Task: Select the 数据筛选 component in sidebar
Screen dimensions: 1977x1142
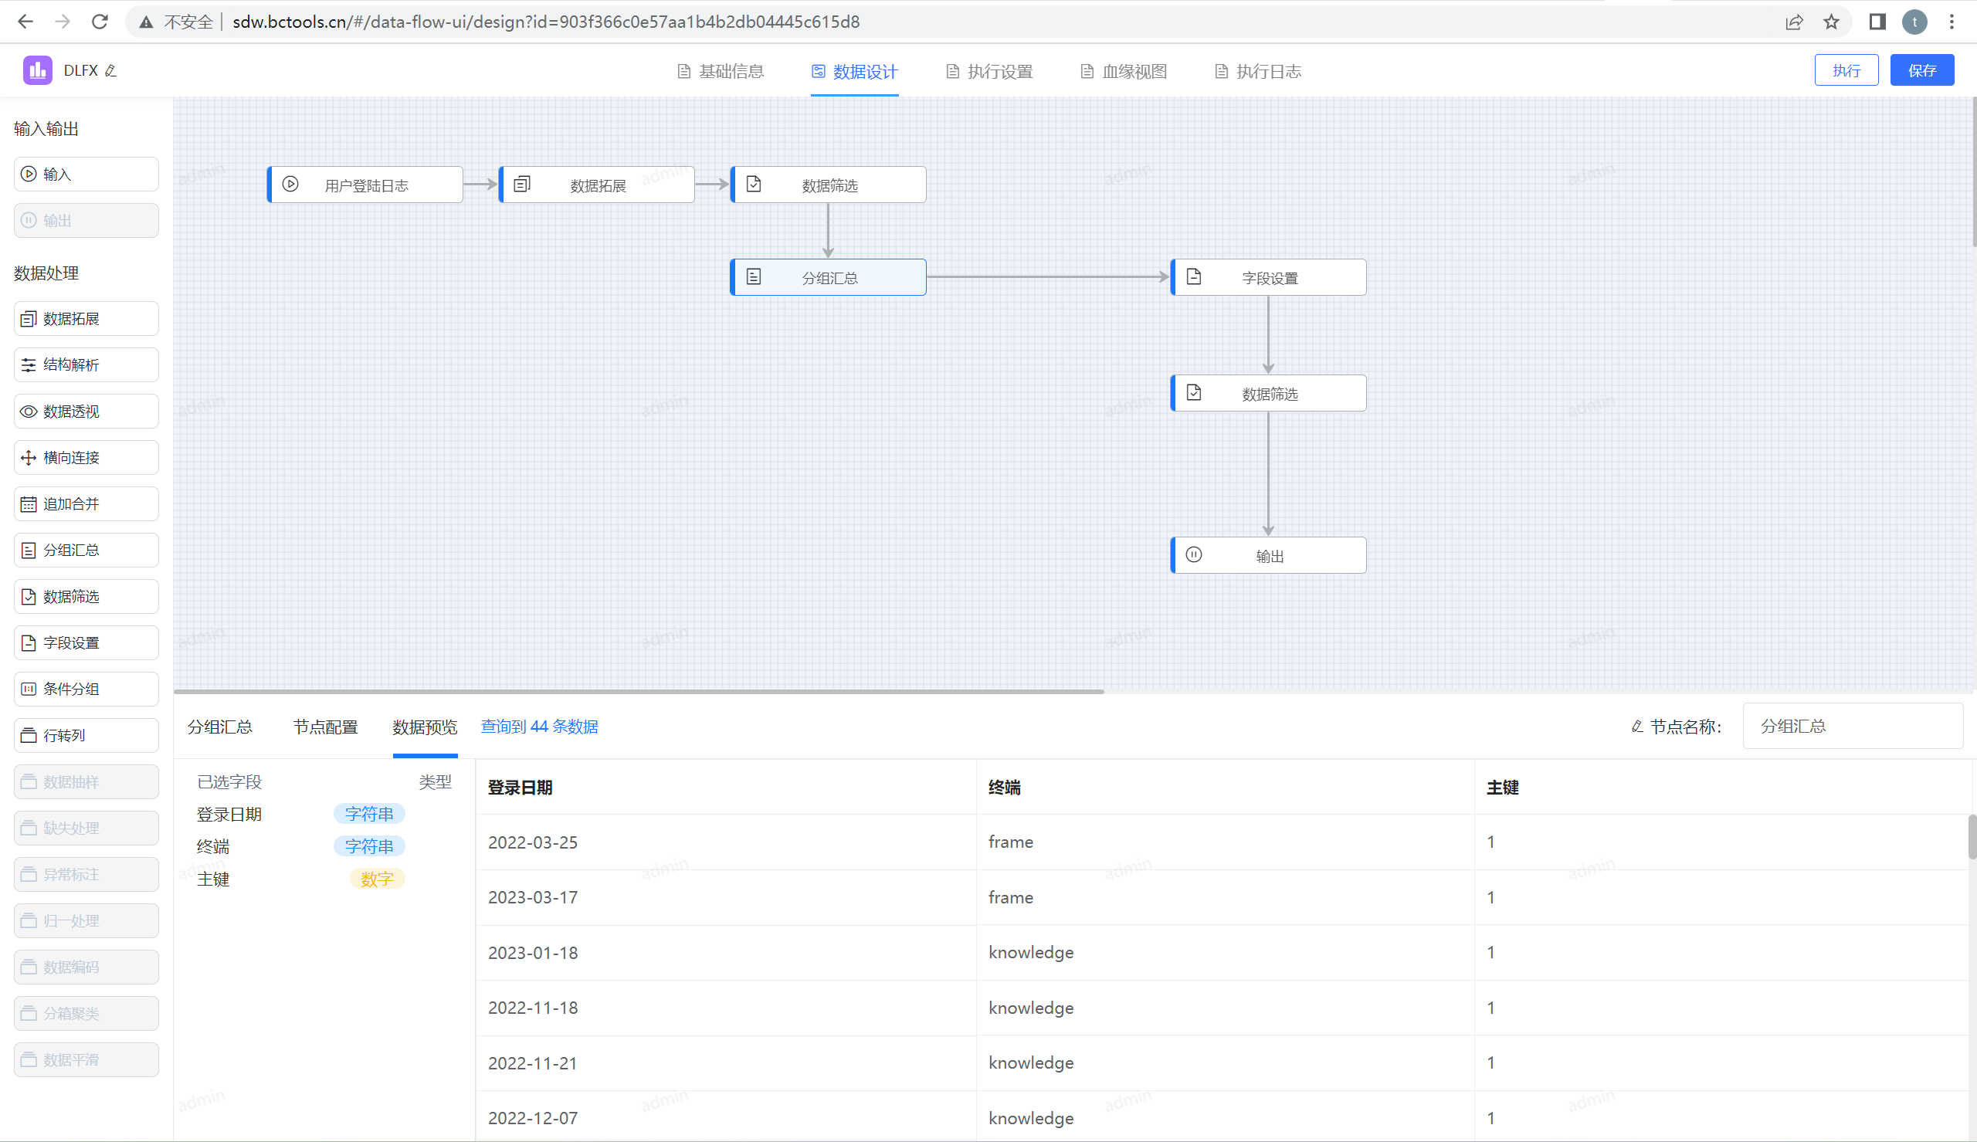Action: tap(86, 596)
